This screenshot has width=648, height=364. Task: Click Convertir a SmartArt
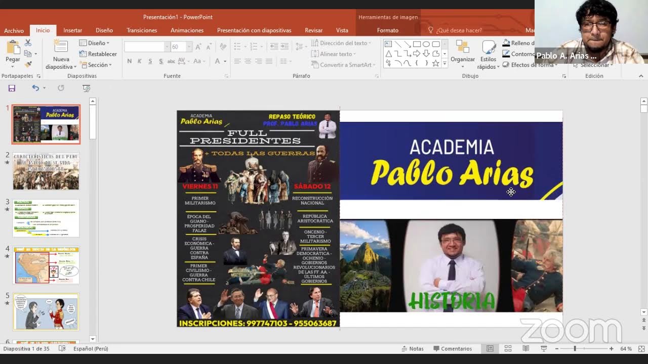pyautogui.click(x=343, y=65)
